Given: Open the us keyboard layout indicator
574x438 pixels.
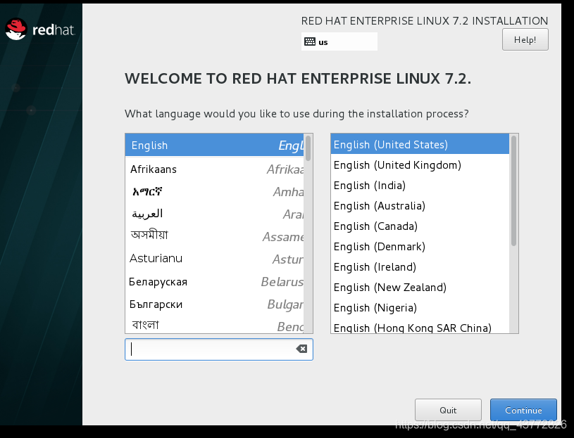Looking at the screenshot, I should coord(339,41).
